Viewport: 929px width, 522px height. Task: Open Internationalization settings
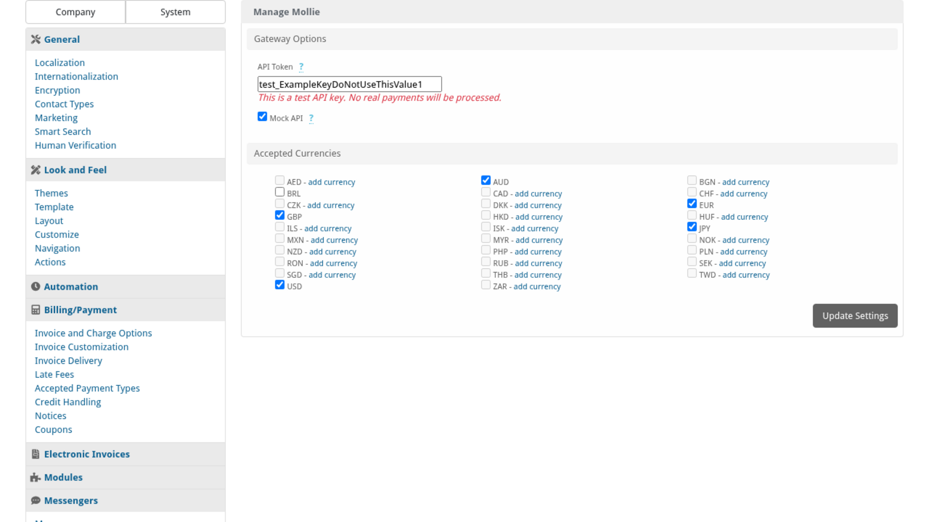click(x=76, y=76)
